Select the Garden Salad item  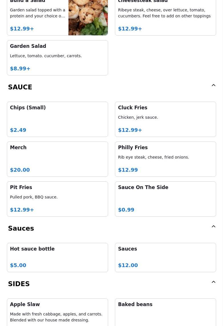coord(57,58)
